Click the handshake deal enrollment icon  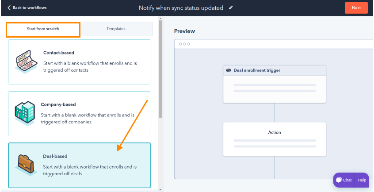[x=229, y=70]
